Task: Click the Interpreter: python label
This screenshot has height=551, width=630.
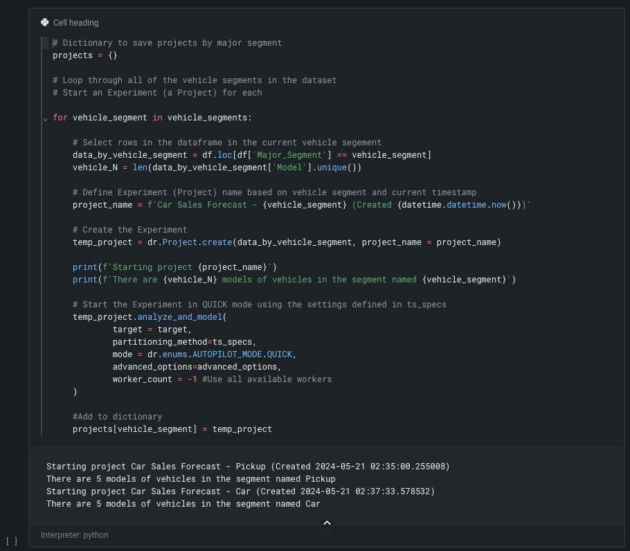Action: [75, 535]
